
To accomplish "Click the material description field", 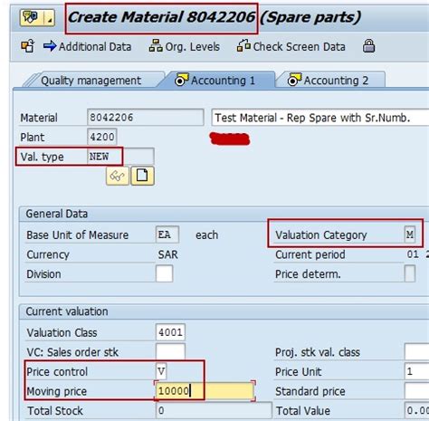I will click(x=320, y=118).
